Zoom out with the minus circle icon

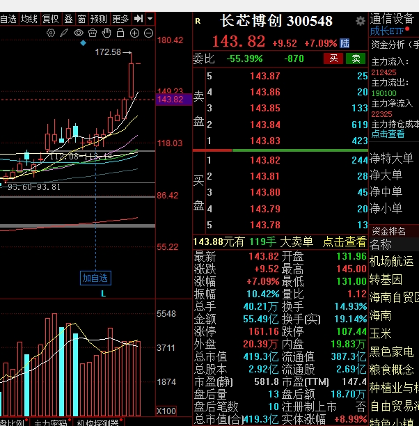tap(148, 33)
